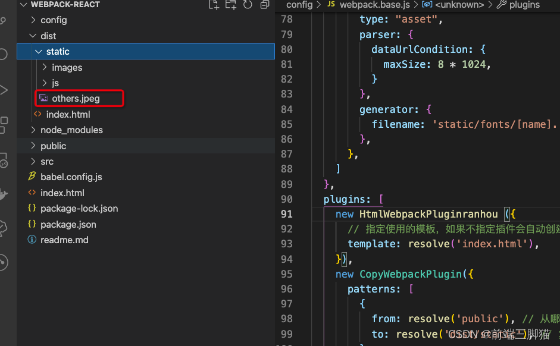Select <unknown> in the breadcrumb
Screen dimensions: 560x346
click(459, 5)
